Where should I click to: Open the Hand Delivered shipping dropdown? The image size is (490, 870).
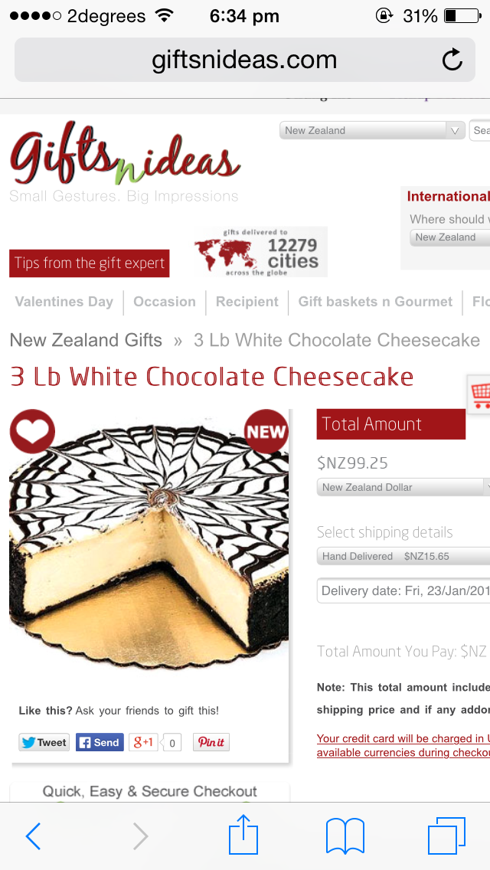tap(403, 556)
